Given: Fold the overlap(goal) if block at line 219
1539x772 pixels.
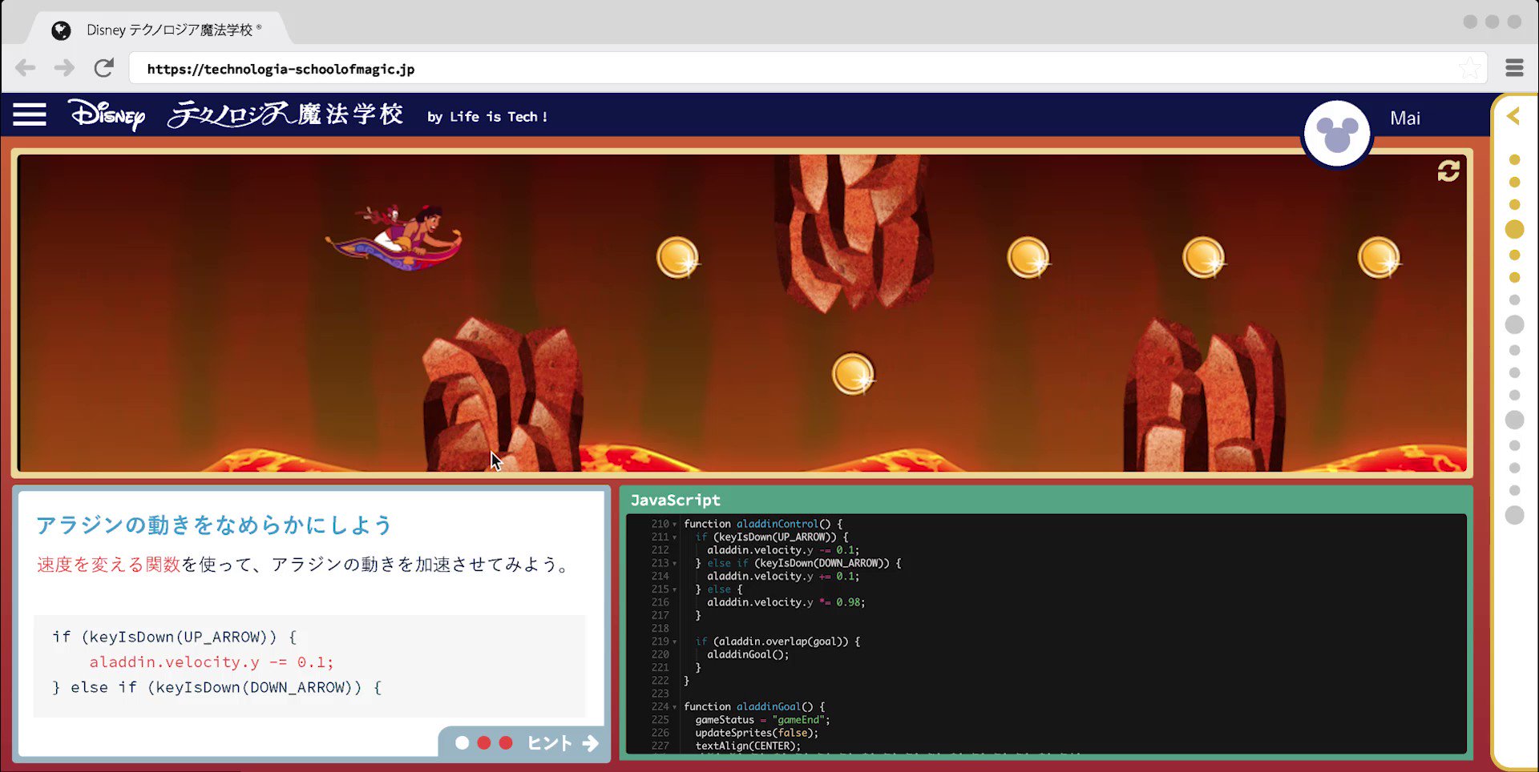Looking at the screenshot, I should (675, 641).
